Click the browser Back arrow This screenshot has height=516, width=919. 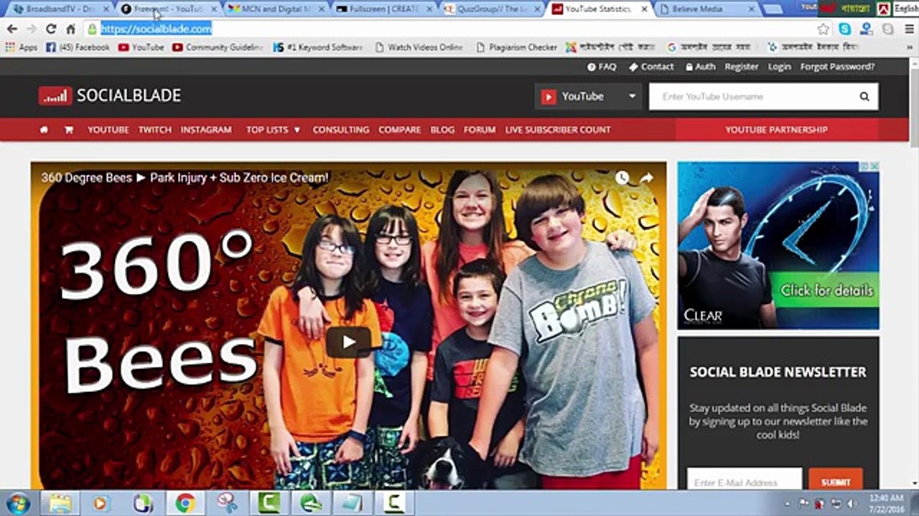pos(11,29)
